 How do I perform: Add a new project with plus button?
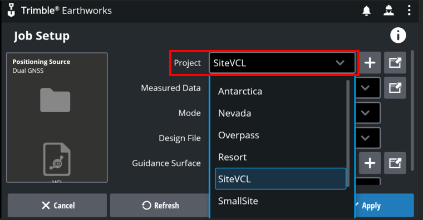pos(370,63)
